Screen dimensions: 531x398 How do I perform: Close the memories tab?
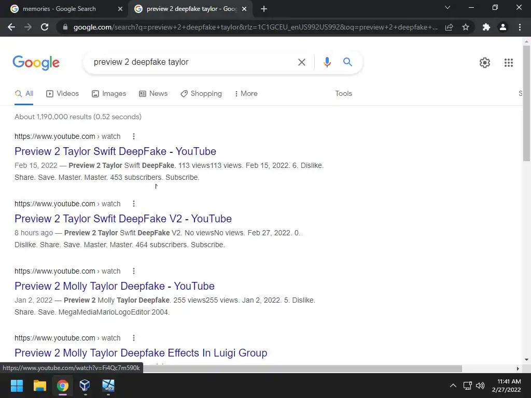click(x=120, y=9)
